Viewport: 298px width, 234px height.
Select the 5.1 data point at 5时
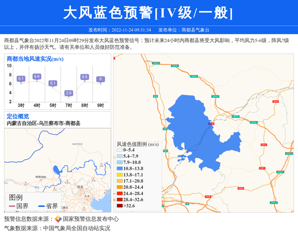tap(53, 83)
